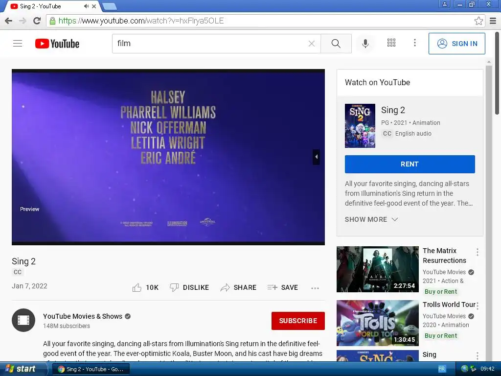Click network tray icon in taskbar

click(x=465, y=369)
